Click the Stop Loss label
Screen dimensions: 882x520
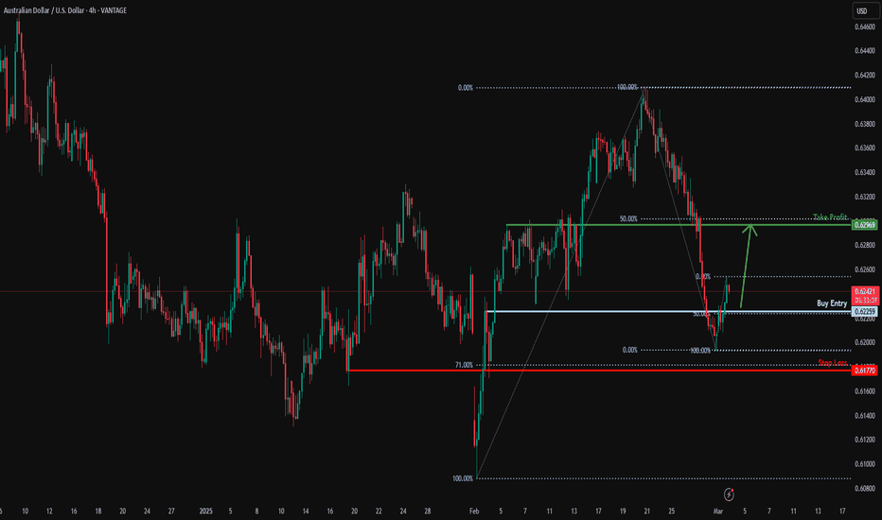(833, 363)
